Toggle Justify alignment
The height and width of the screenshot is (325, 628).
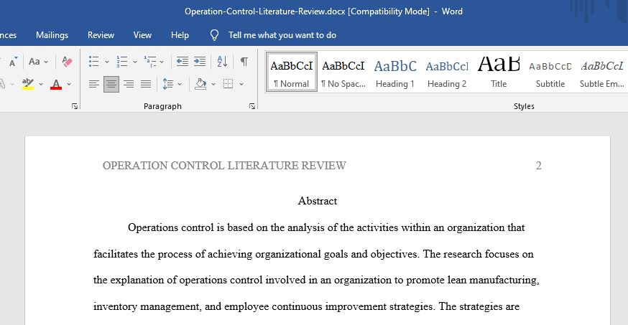pos(146,84)
